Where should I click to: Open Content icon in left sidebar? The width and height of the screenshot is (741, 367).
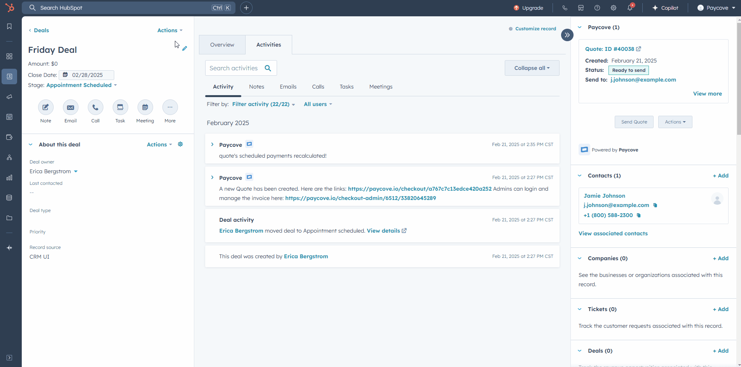coord(9,117)
